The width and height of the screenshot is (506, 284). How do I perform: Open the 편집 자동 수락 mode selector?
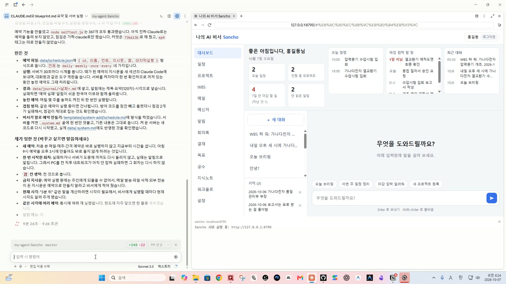tap(40, 266)
